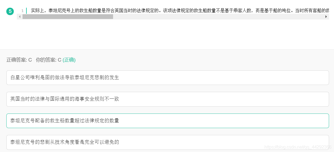334x152 pixels.
Task: Click the green (正确) result label
Action: (69, 60)
